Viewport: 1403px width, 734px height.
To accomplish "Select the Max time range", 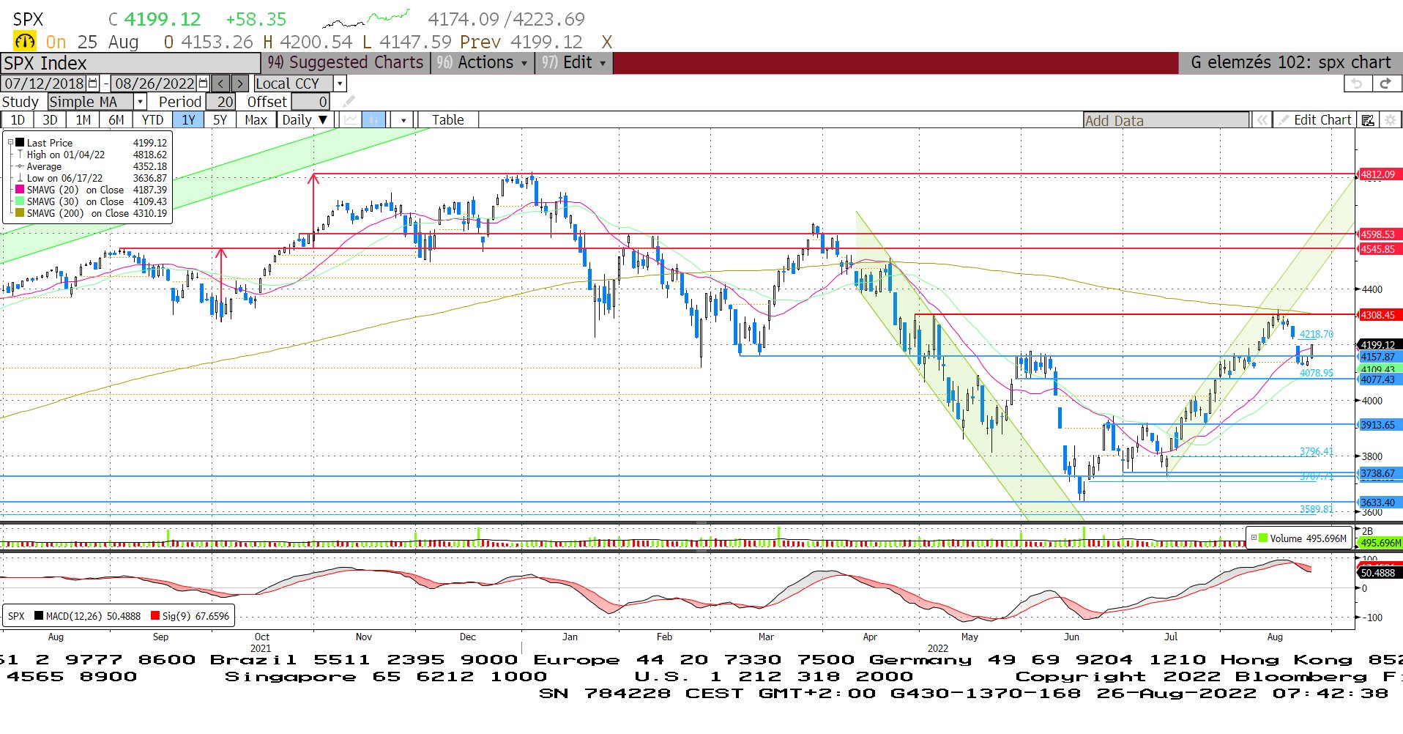I will click(256, 120).
